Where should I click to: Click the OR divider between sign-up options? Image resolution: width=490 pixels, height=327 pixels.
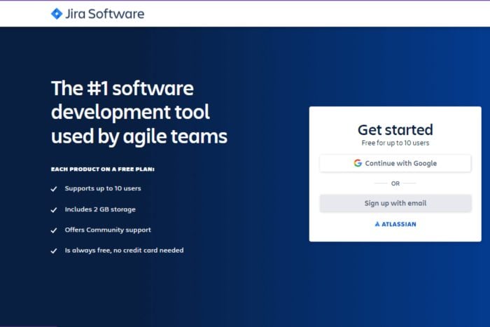pyautogui.click(x=395, y=183)
